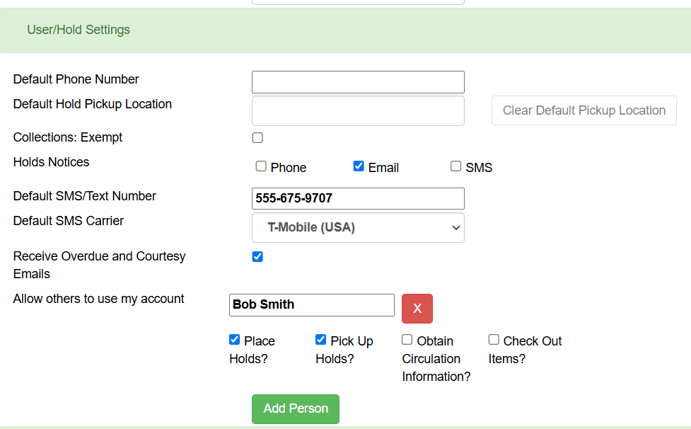Click the 'Allow others to use my account' label
This screenshot has width=691, height=429.
coord(99,299)
